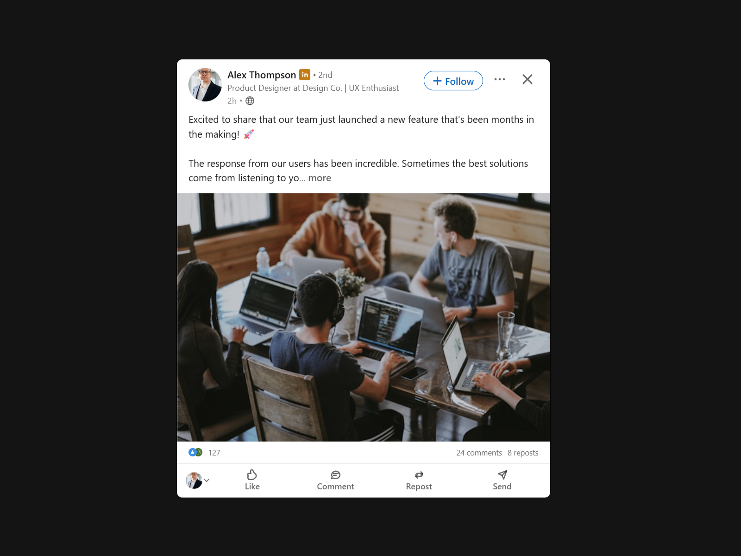This screenshot has height=556, width=741.
Task: Open the team working photo
Action: click(364, 317)
